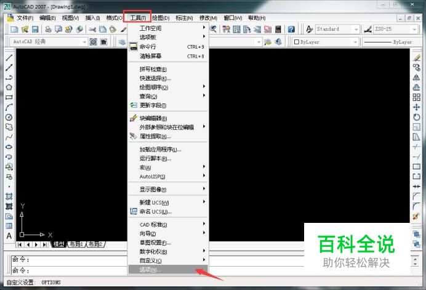Viewport: 426px width, 290px height.
Task: Open the 绘图(D) menu
Action: (x=161, y=18)
